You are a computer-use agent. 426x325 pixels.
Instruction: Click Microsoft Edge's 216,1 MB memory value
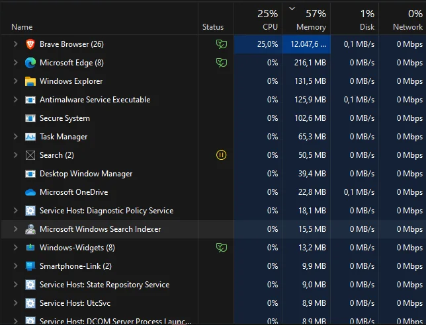[x=310, y=63]
